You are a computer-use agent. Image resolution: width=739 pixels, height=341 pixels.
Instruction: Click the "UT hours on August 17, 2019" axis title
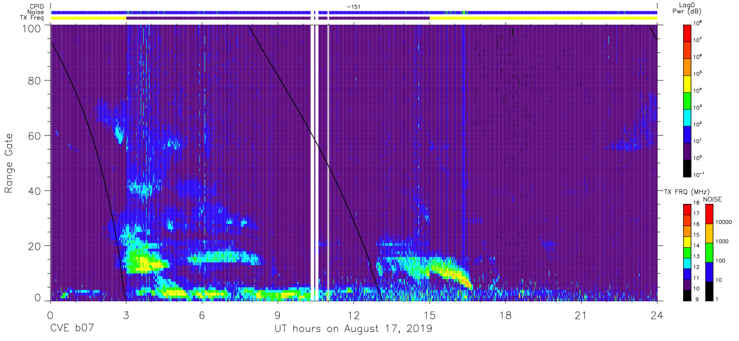(x=354, y=329)
